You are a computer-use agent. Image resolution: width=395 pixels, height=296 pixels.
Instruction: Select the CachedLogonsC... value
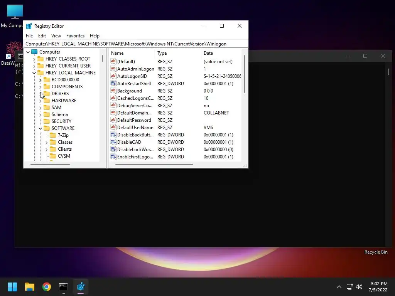tap(135, 98)
